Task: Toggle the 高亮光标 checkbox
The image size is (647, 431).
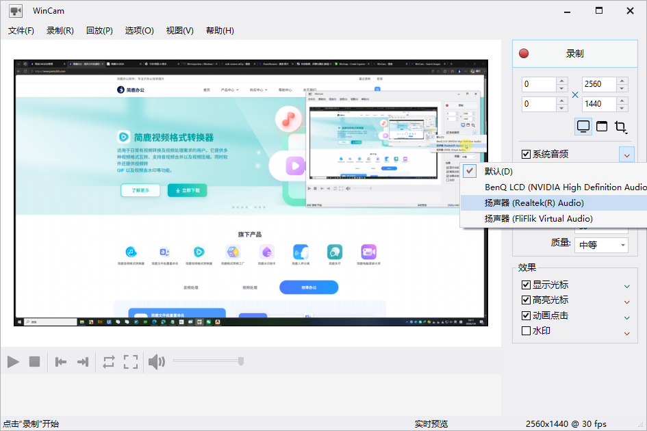Action: pos(526,300)
